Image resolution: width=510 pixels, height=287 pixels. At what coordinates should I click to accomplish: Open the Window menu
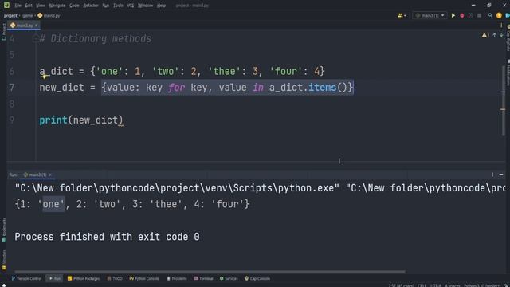click(x=145, y=6)
